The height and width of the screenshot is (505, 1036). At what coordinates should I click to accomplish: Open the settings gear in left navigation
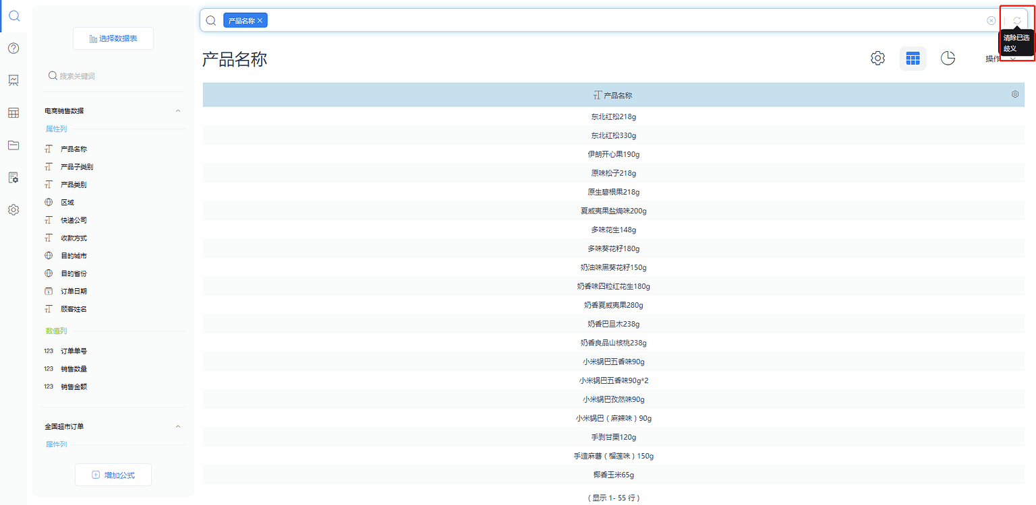(13, 209)
